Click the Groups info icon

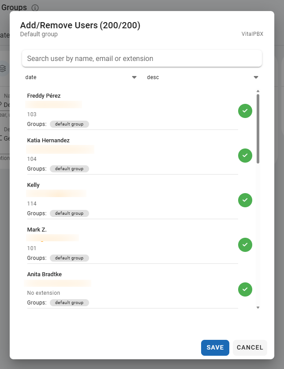(35, 8)
